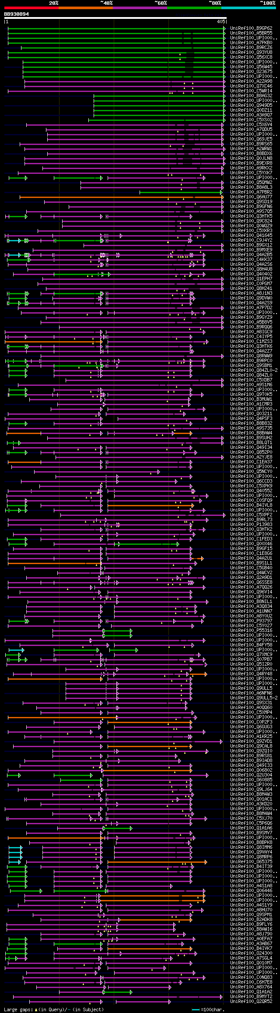Click the UniRef100_Q41645 sequence name
The image size is (280, 1013).
(251, 235)
